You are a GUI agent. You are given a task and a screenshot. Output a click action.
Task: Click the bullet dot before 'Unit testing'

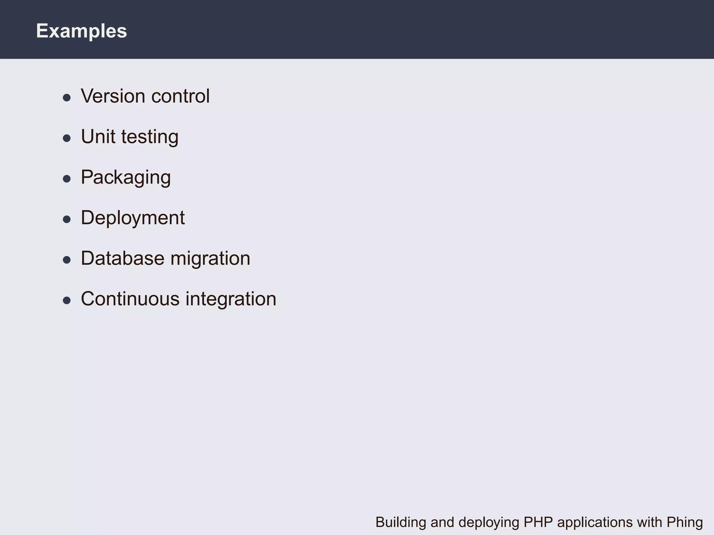tap(67, 138)
